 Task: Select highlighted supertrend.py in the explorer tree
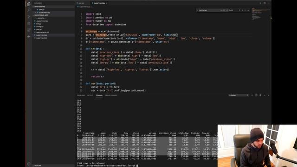pyautogui.click(x=54, y=35)
